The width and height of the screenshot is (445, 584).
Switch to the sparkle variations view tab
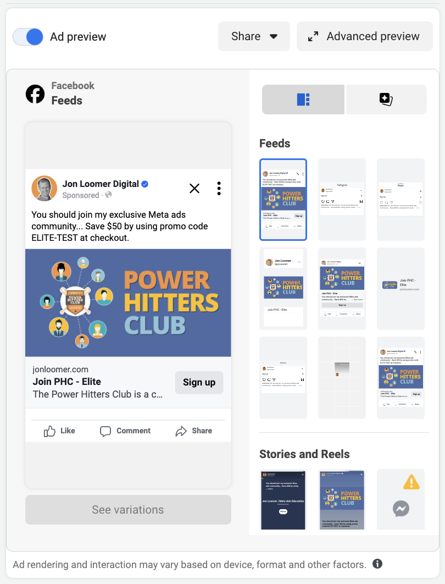pyautogui.click(x=386, y=100)
